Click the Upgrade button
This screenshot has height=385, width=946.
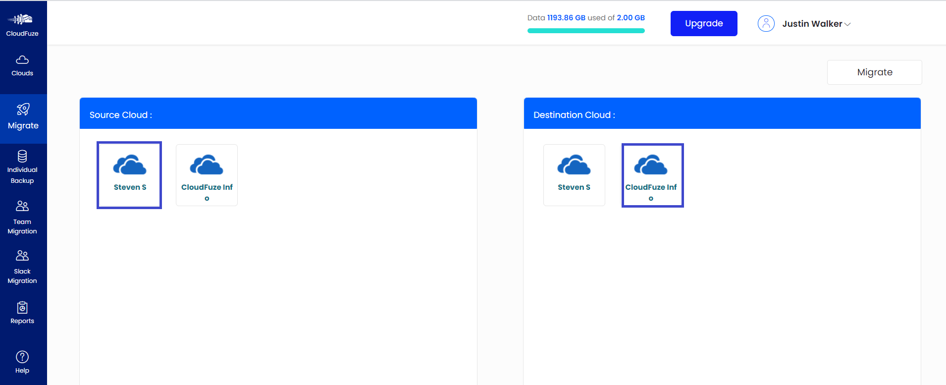[x=704, y=23]
